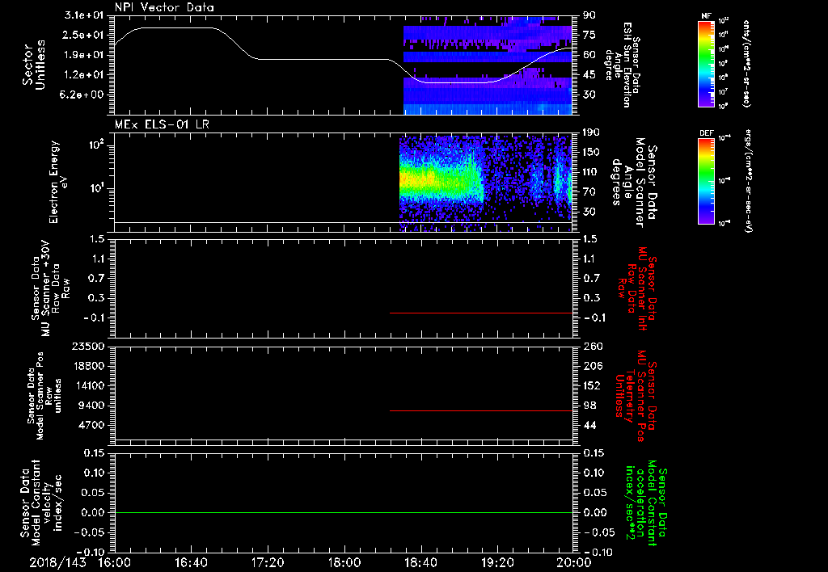This screenshot has width=828, height=572.
Task: Click the 16:00 time axis label
Action: tap(115, 562)
